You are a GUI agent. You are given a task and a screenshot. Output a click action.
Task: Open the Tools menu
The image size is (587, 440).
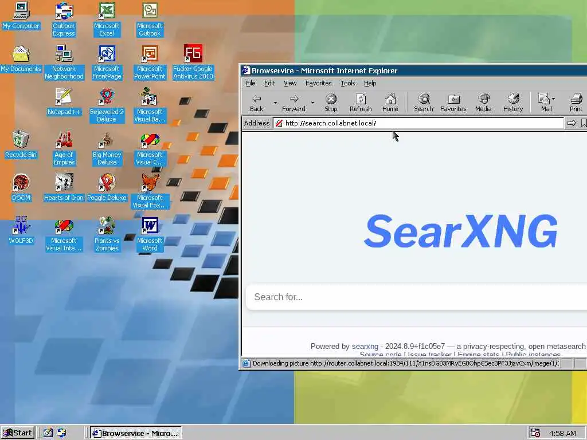[x=348, y=83]
